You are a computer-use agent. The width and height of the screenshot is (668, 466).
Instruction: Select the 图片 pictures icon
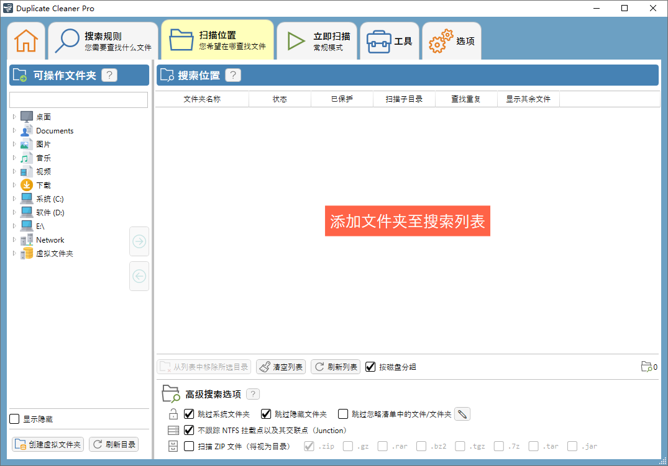pyautogui.click(x=27, y=144)
